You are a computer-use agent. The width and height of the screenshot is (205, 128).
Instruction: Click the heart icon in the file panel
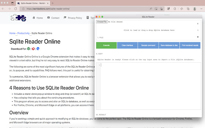coord(198,37)
